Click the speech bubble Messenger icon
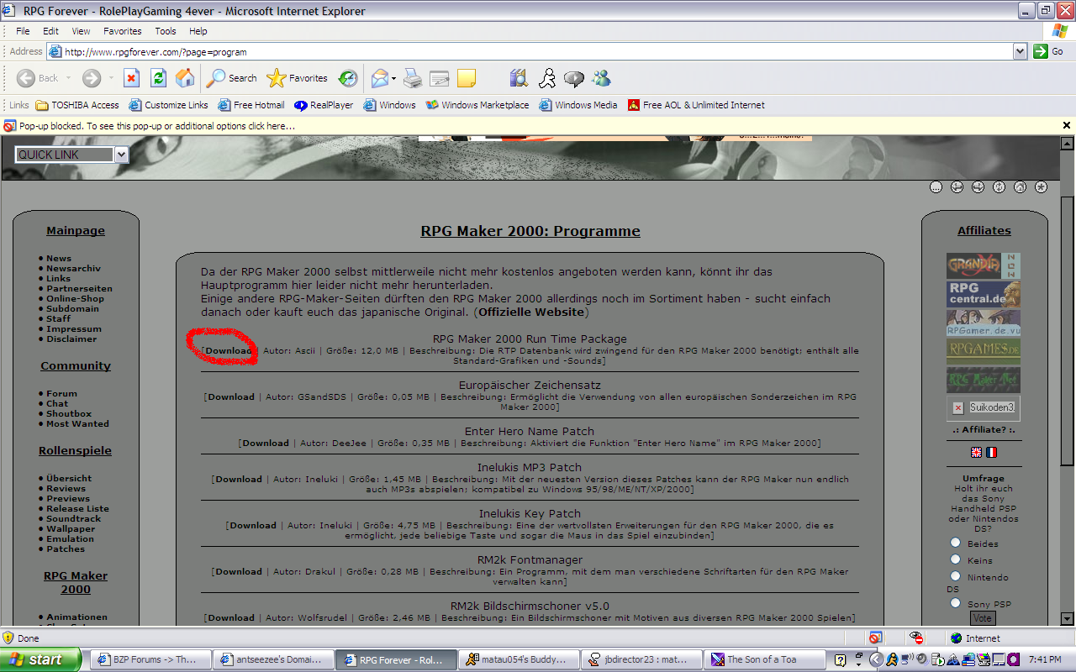 [574, 78]
